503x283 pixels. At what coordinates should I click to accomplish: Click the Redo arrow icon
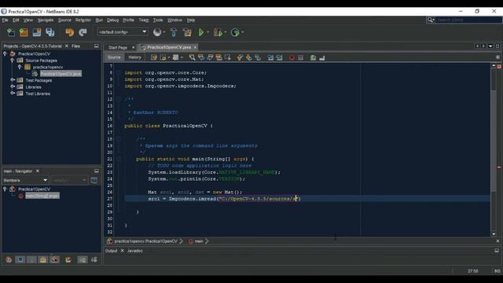83,32
